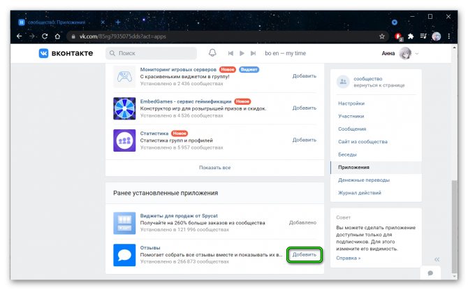Open the Chrome profile avatar
The image size is (468, 290).
click(x=436, y=36)
